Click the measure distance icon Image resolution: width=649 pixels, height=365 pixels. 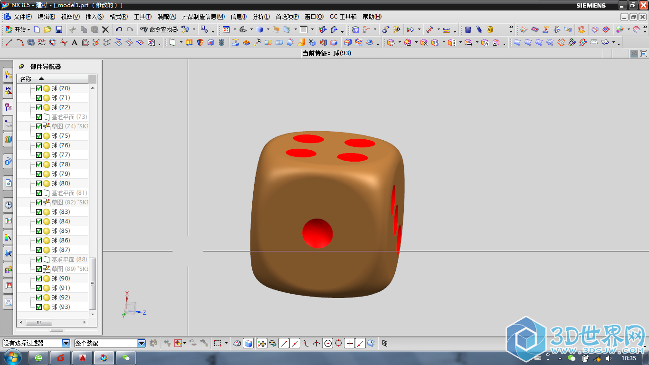447,29
